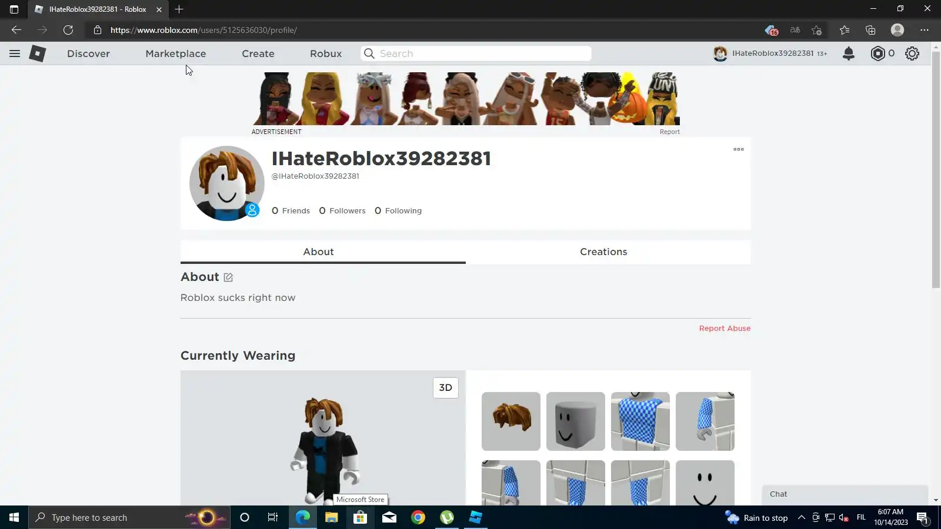Open uTorrent from taskbar
This screenshot has width=941, height=529.
pyautogui.click(x=447, y=517)
